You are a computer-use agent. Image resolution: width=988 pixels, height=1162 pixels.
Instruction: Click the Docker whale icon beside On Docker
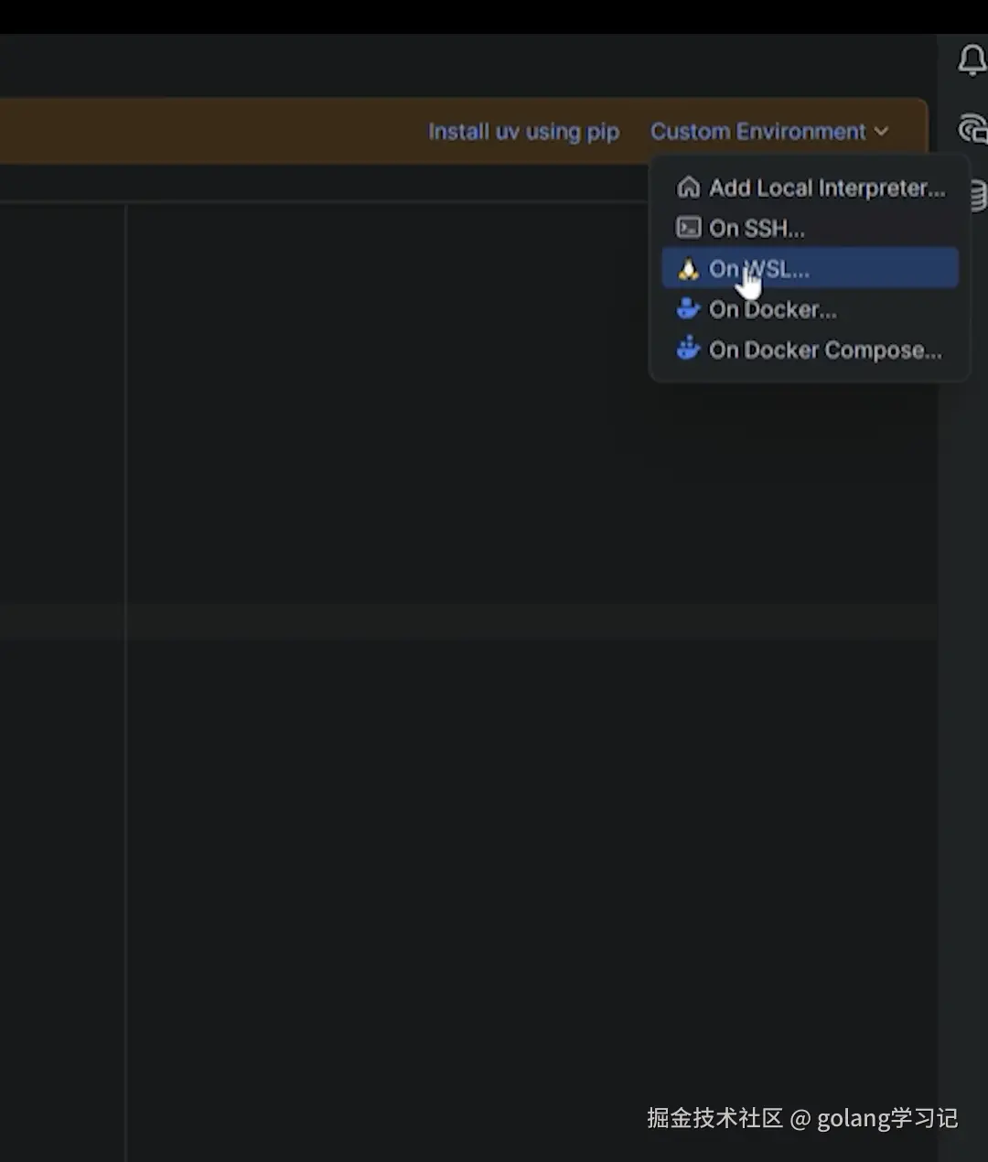click(688, 309)
